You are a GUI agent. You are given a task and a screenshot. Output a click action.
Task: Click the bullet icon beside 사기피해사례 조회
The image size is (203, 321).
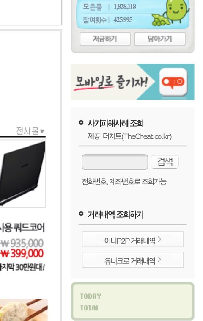point(81,122)
